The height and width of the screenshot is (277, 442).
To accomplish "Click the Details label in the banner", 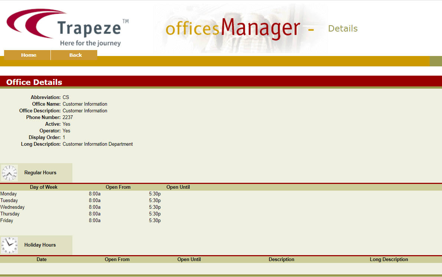I will (x=343, y=28).
